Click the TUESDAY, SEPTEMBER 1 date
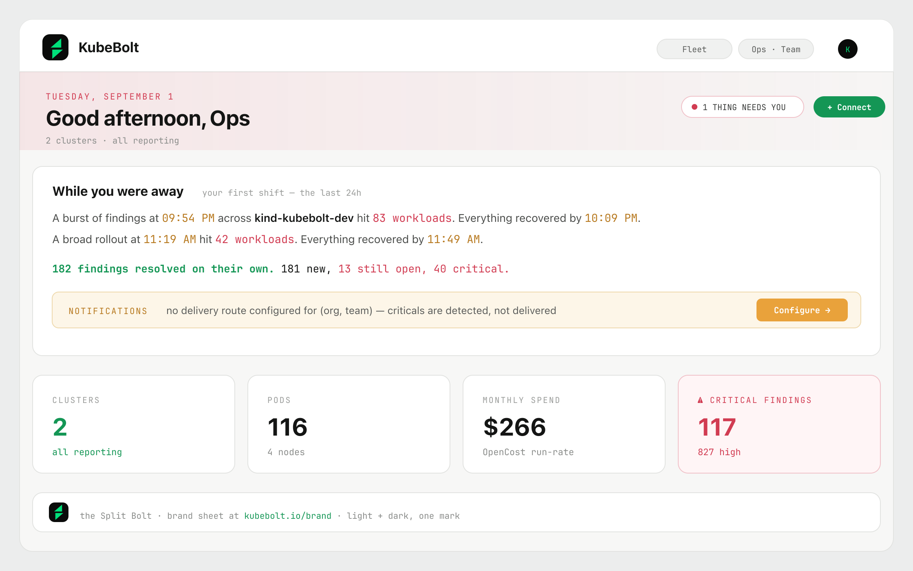Viewport: 913px width, 571px height. [110, 97]
